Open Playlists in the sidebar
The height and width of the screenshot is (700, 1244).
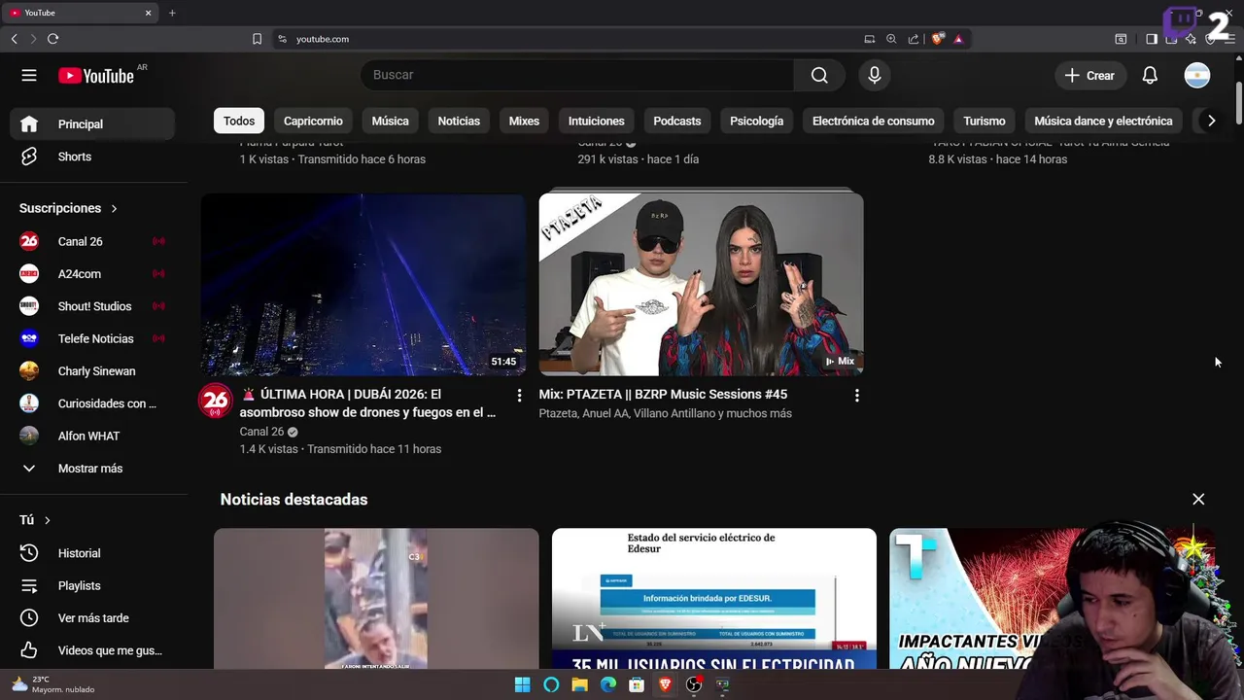pos(92,585)
